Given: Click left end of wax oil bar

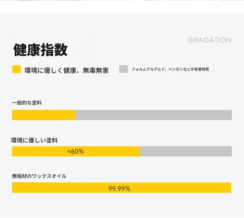Looking at the screenshot, I should click(13, 187).
